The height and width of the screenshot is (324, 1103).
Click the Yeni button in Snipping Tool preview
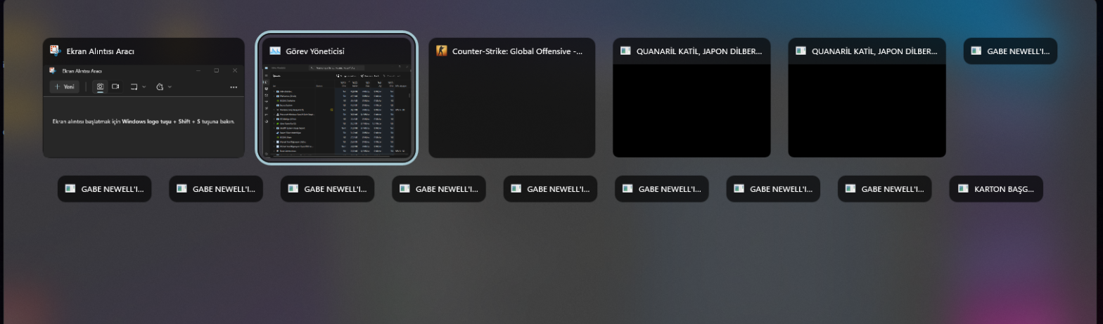pos(65,86)
